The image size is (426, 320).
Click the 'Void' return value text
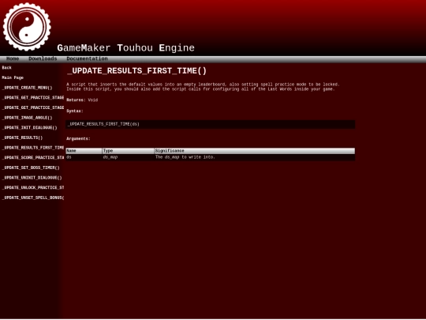point(93,100)
